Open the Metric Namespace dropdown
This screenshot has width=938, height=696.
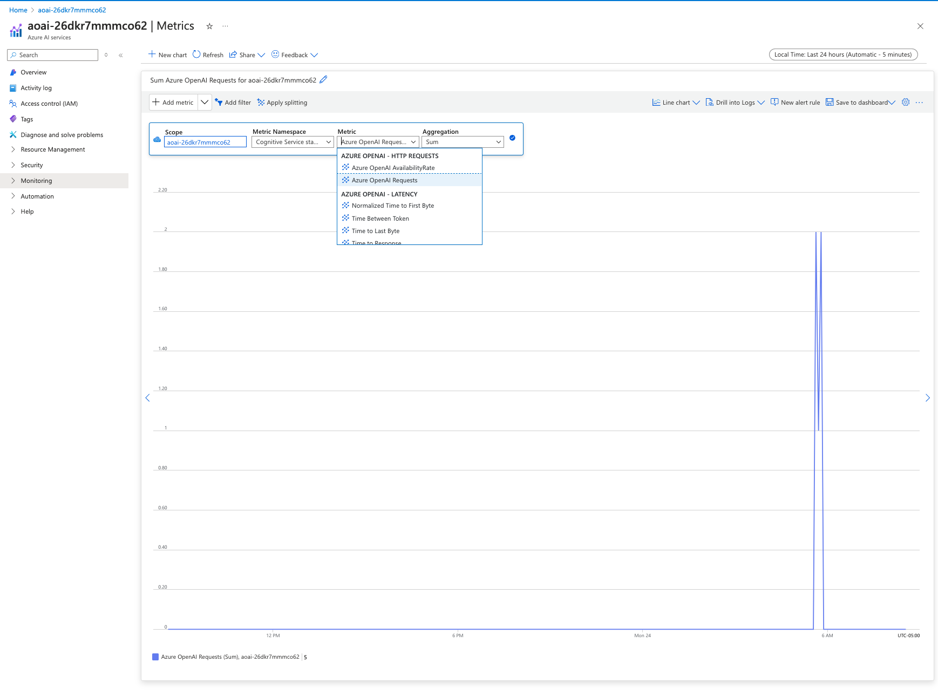pos(293,142)
